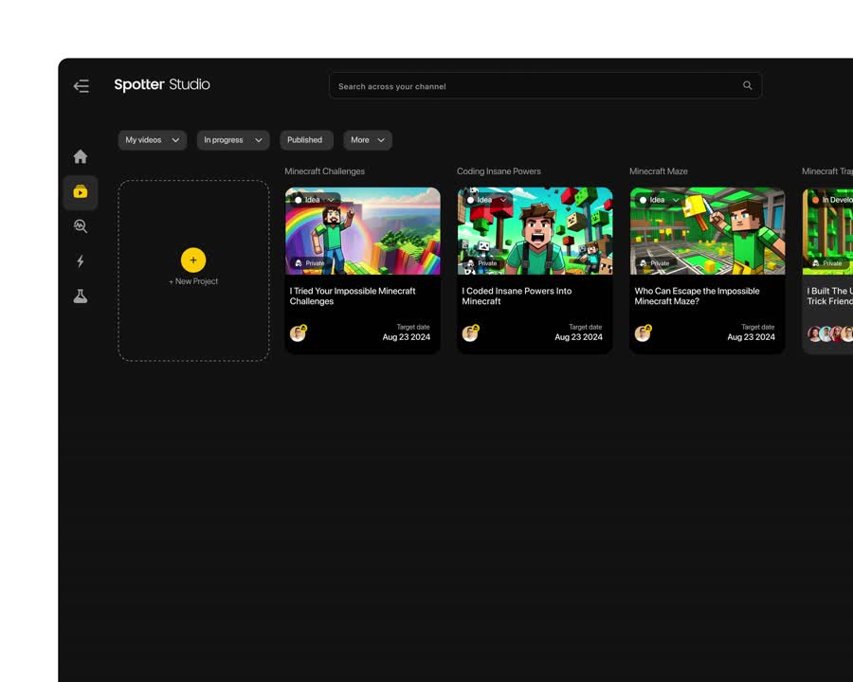The height and width of the screenshot is (682, 853).
Task: Open In Development status on Minecraft Trap card
Action: (830, 200)
